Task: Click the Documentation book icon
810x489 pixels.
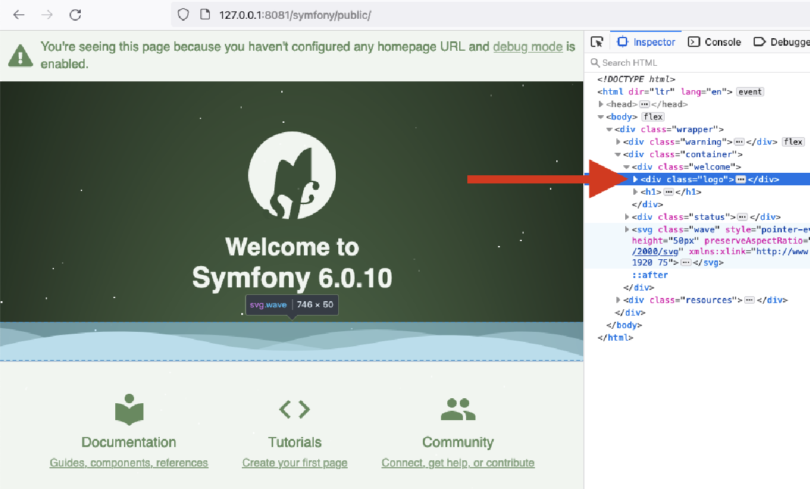Action: 129,409
